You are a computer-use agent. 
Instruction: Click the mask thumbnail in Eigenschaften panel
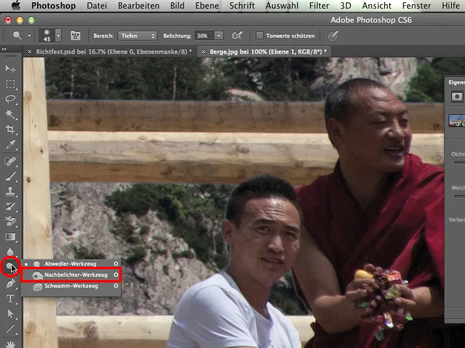(457, 121)
